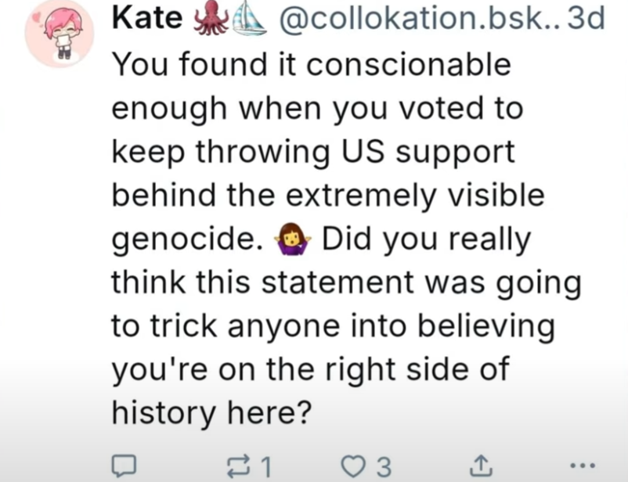The width and height of the screenshot is (628, 482).
Task: Click the word "genocide." in the post
Action: coord(187,239)
